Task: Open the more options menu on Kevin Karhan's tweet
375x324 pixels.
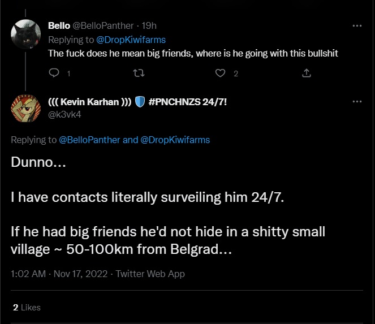Action: (x=357, y=101)
